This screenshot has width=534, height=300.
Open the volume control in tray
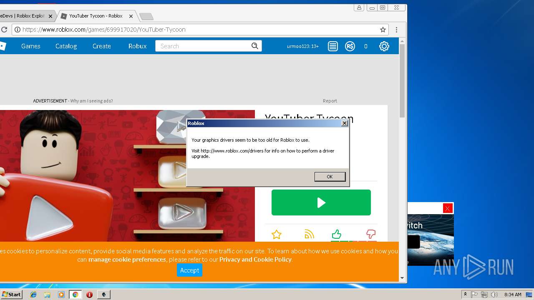click(x=494, y=295)
